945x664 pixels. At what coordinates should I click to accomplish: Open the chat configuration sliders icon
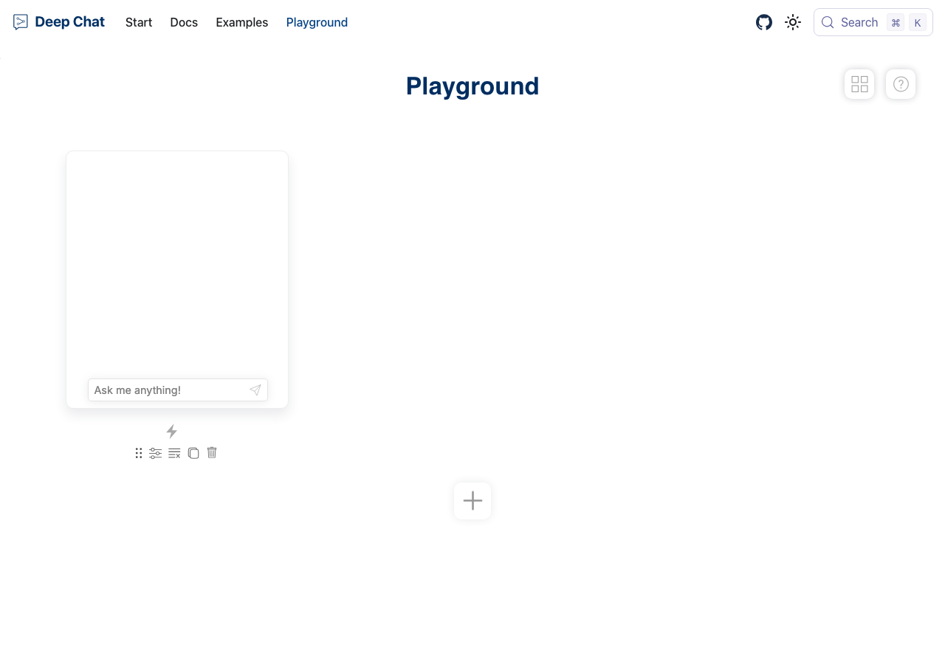(155, 453)
